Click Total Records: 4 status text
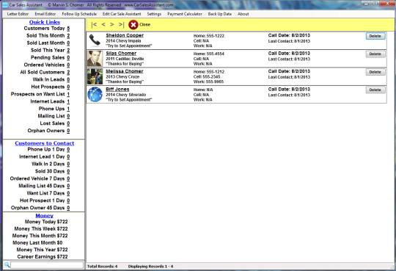 pos(102,267)
